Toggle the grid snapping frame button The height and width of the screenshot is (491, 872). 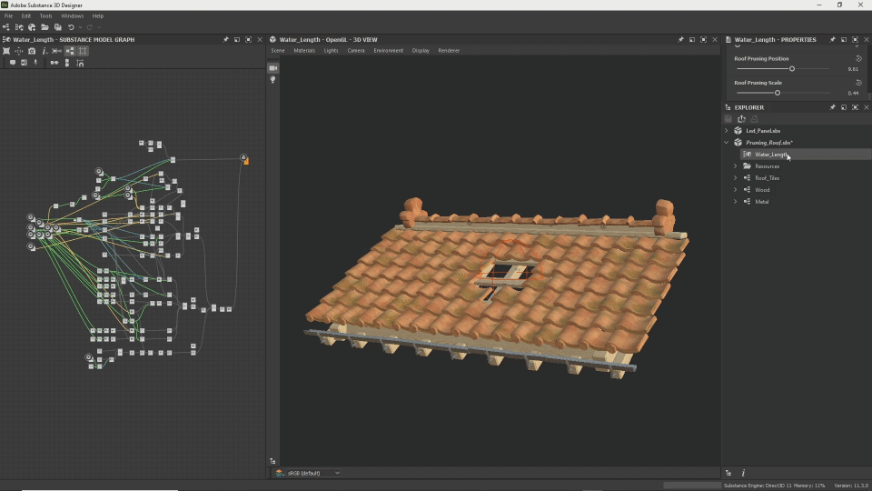83,51
